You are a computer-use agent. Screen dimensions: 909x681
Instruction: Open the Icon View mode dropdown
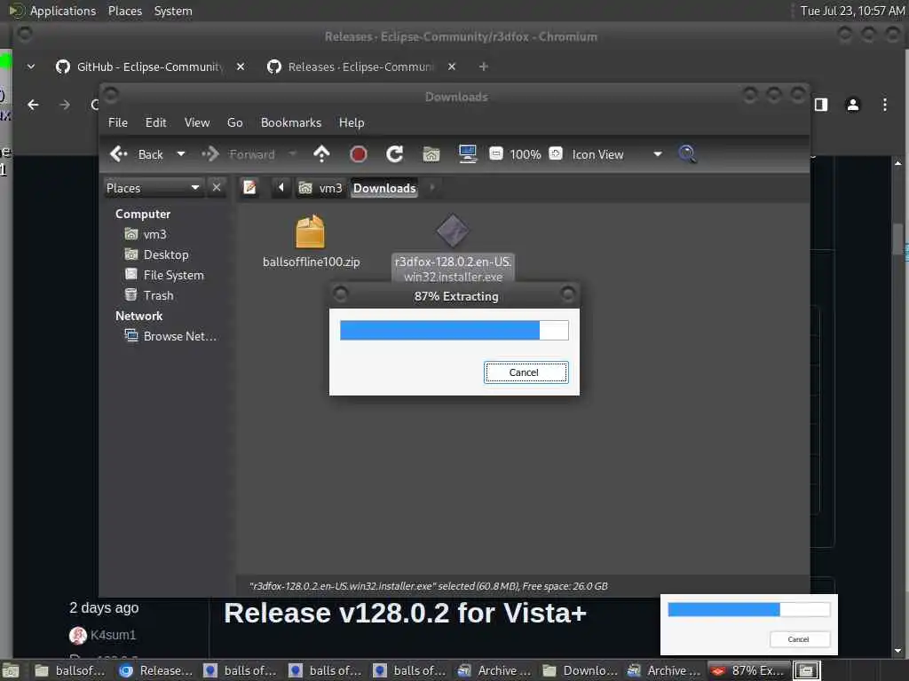[x=617, y=154]
